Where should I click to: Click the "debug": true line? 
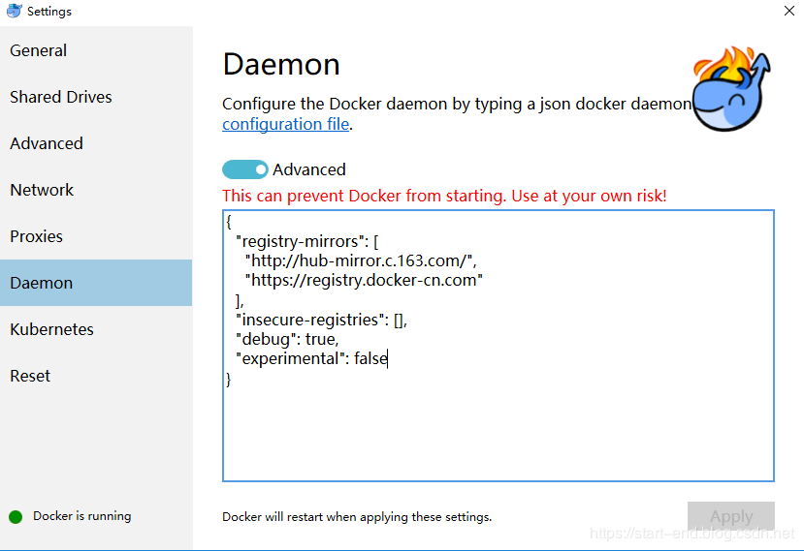287,339
